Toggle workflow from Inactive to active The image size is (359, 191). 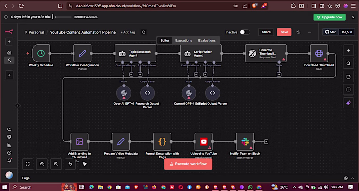(244, 32)
